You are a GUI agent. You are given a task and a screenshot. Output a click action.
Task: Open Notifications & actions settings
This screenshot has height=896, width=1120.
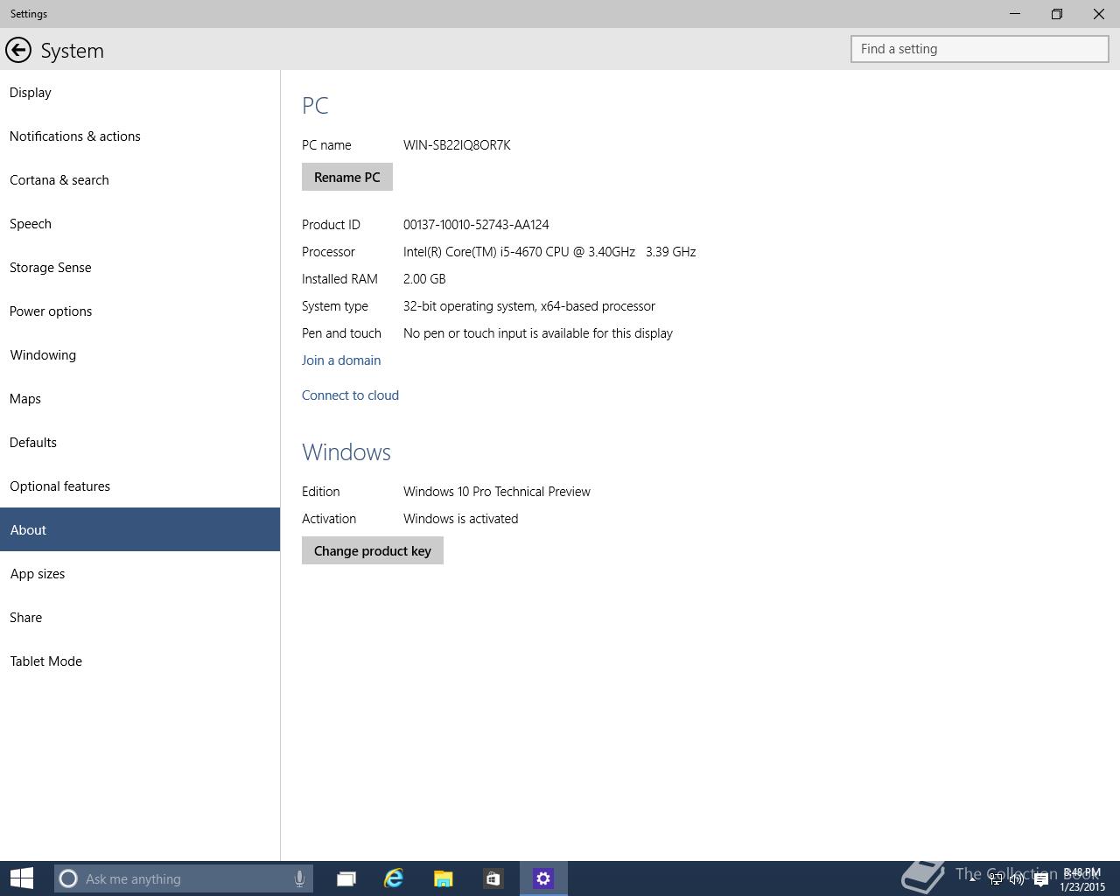coord(140,136)
